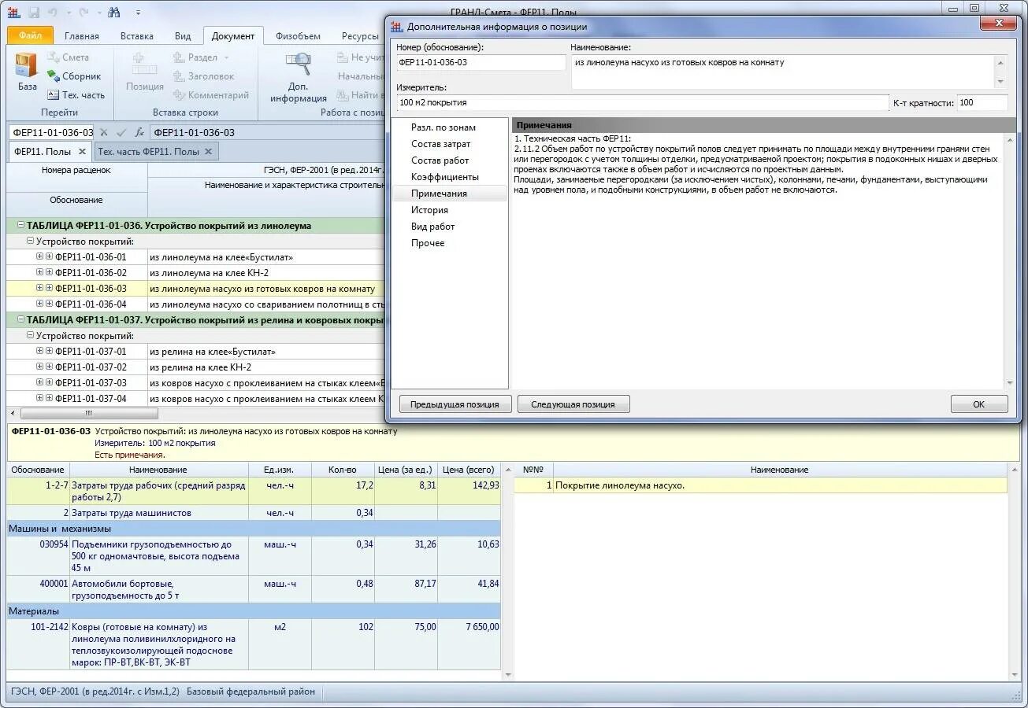Click the save diskette in quick access bar
Screen dimensions: 1028x708
pos(34,12)
